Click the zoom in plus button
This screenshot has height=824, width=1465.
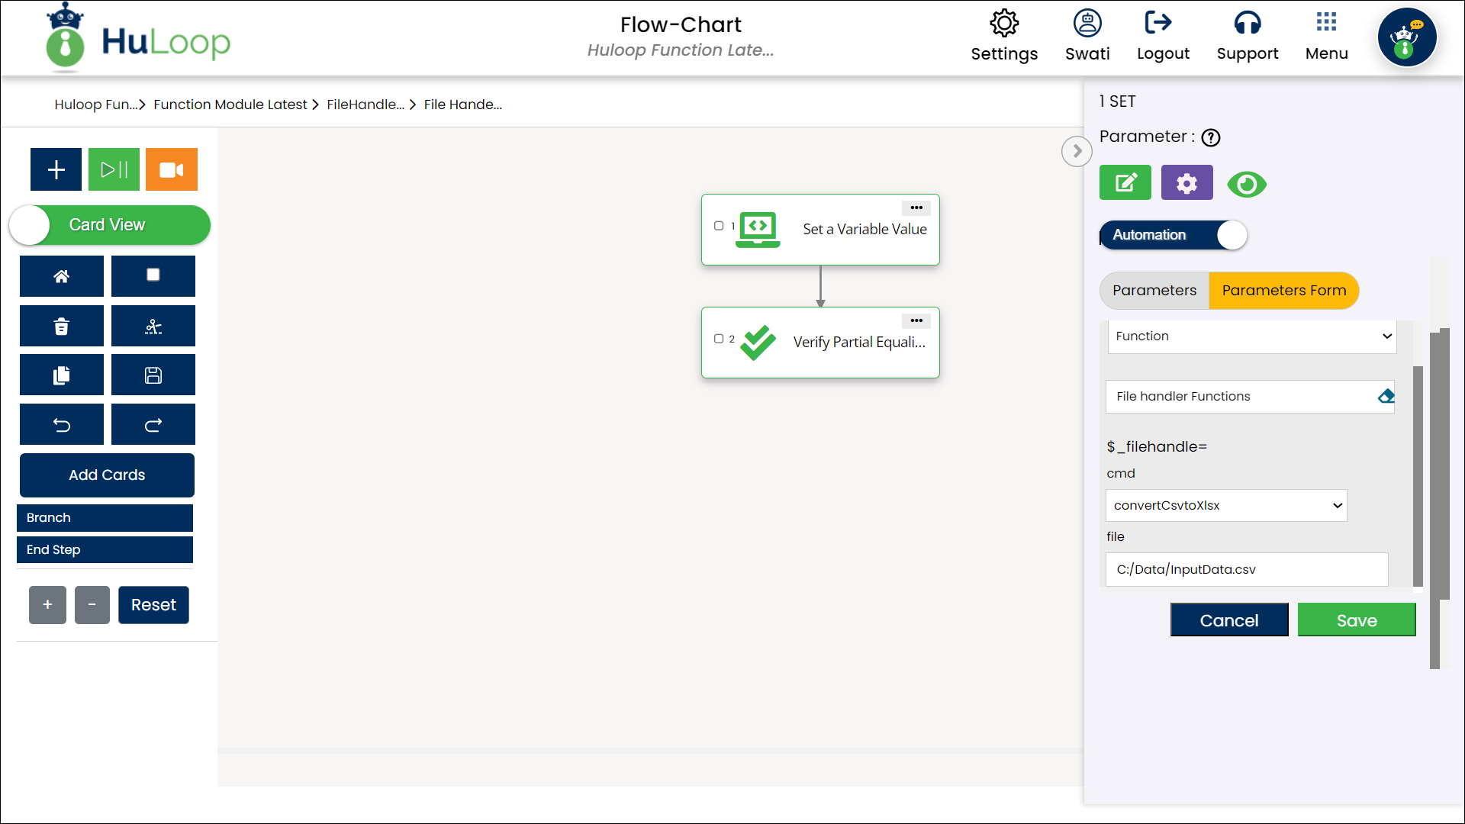point(47,605)
